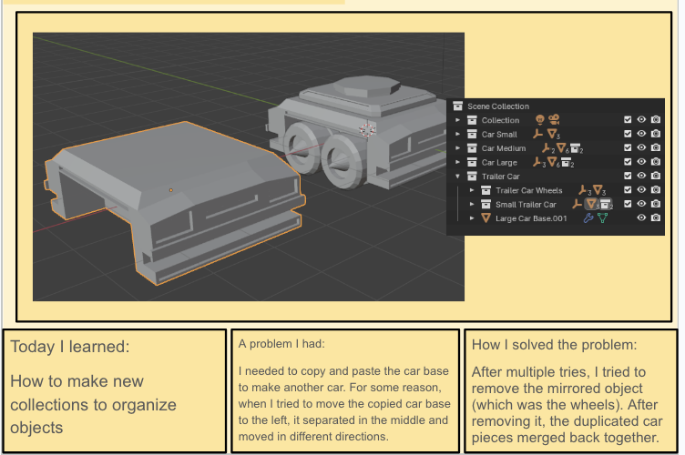
Task: Disable rendering for Large Car Base.001 camera icon
Action: 655,217
